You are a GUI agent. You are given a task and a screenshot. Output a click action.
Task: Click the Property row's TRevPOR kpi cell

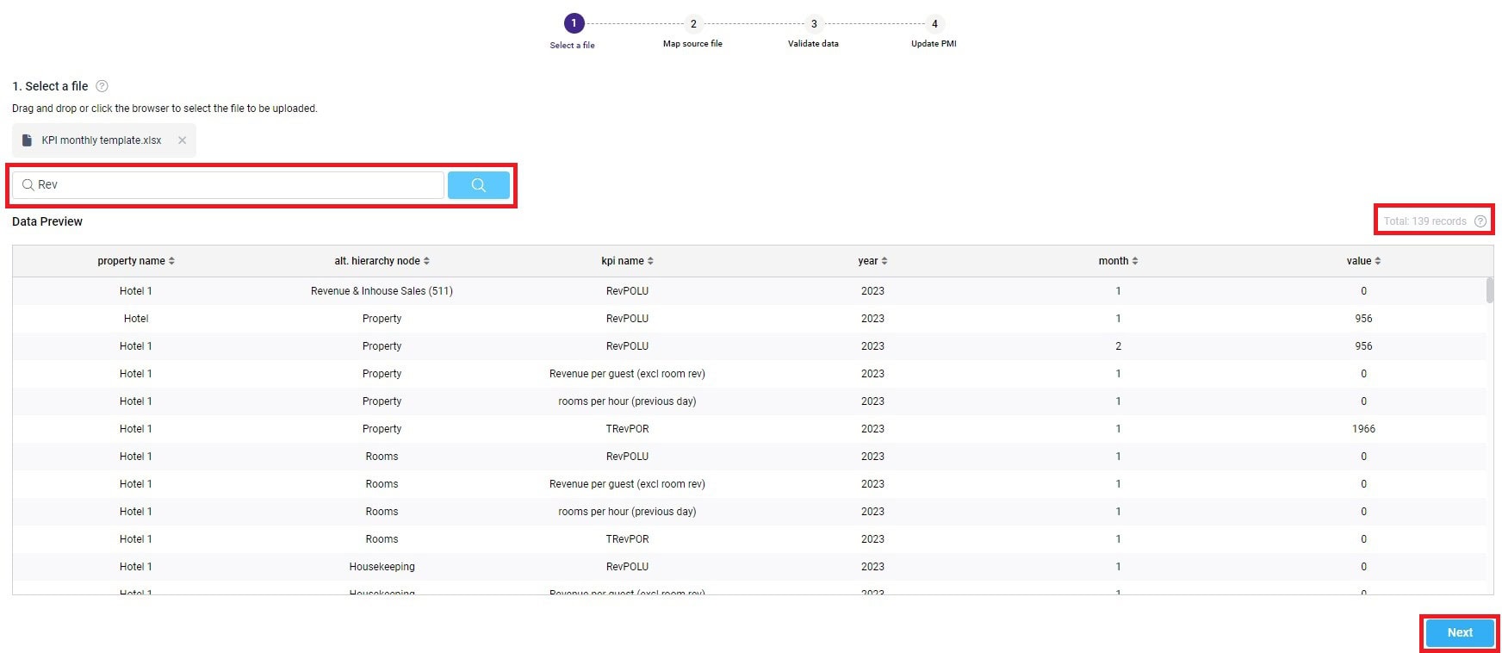click(x=627, y=429)
